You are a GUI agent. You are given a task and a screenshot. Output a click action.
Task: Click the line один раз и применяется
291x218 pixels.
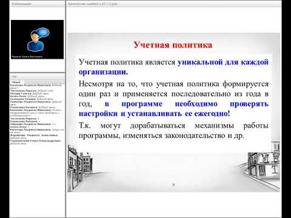point(173,94)
